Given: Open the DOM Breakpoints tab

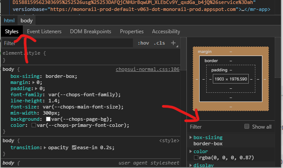Looking at the screenshot, I should (90, 31).
